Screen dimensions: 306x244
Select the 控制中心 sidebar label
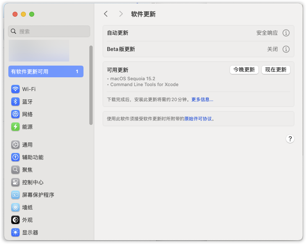33,182
